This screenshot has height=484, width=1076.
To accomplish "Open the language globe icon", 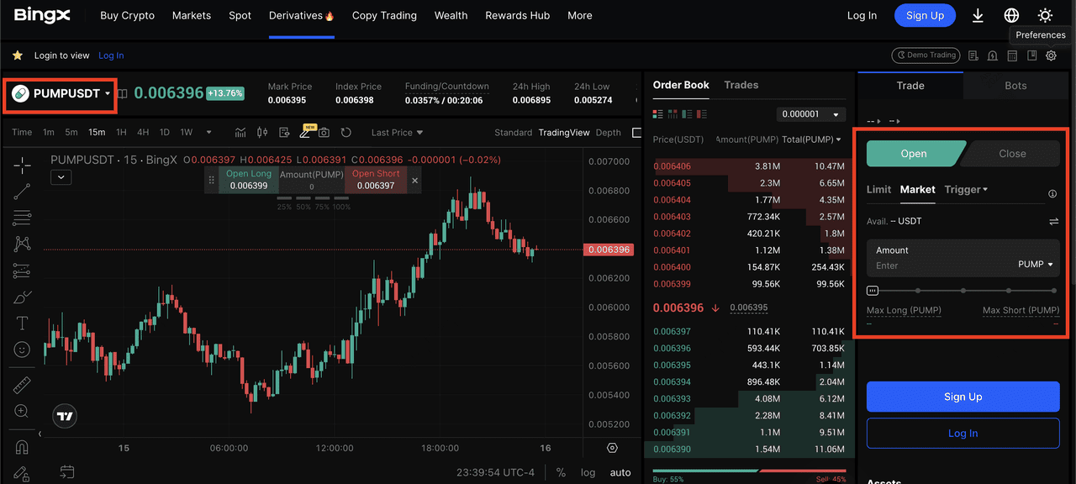I will coord(1011,15).
